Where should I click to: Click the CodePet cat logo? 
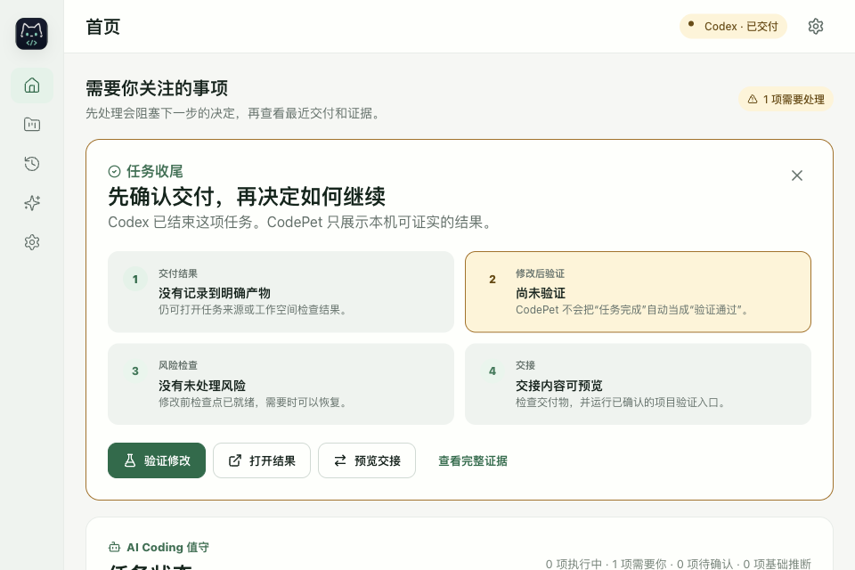point(32,34)
